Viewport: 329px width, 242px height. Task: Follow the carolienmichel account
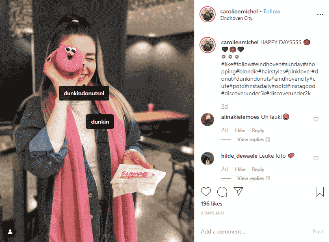click(272, 11)
